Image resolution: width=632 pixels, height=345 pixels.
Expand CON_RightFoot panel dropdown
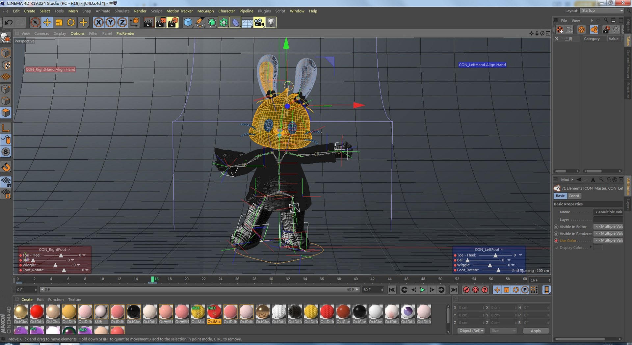[x=69, y=250]
